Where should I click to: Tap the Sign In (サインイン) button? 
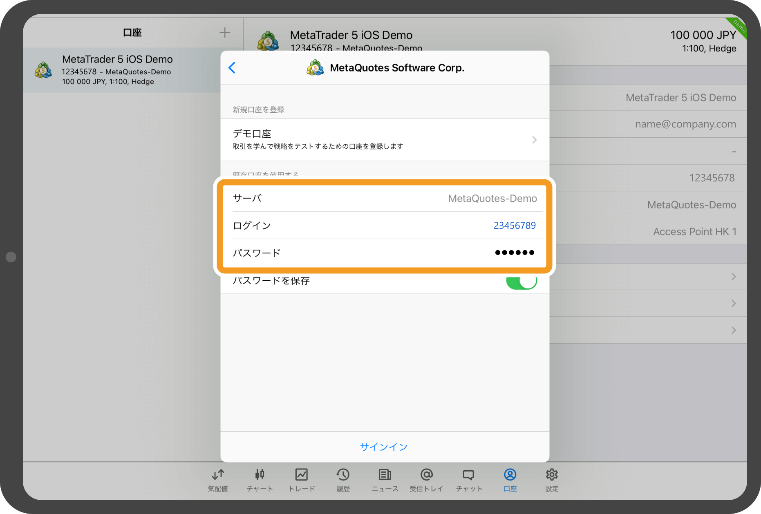pyautogui.click(x=384, y=447)
